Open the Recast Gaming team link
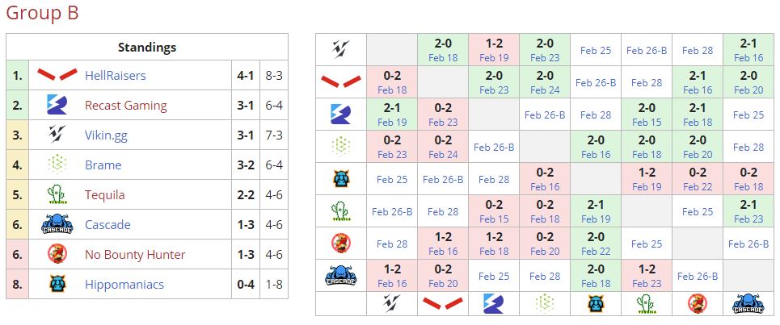Viewport: 780px width, 325px height. click(125, 106)
